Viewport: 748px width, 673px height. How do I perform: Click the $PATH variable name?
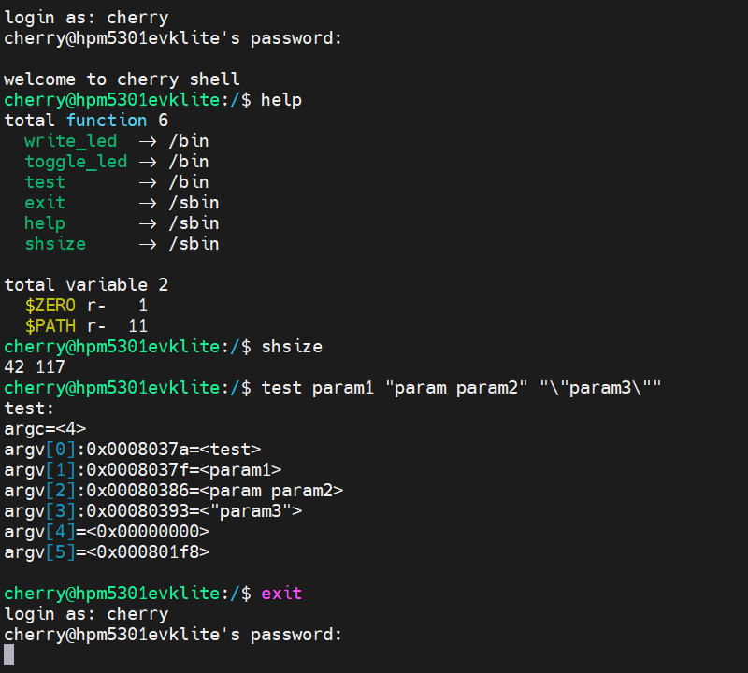[x=50, y=326]
